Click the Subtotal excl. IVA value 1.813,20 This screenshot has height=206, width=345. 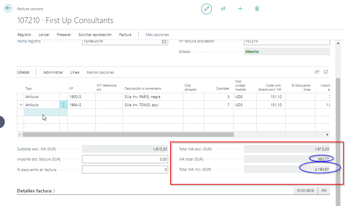(x=160, y=149)
